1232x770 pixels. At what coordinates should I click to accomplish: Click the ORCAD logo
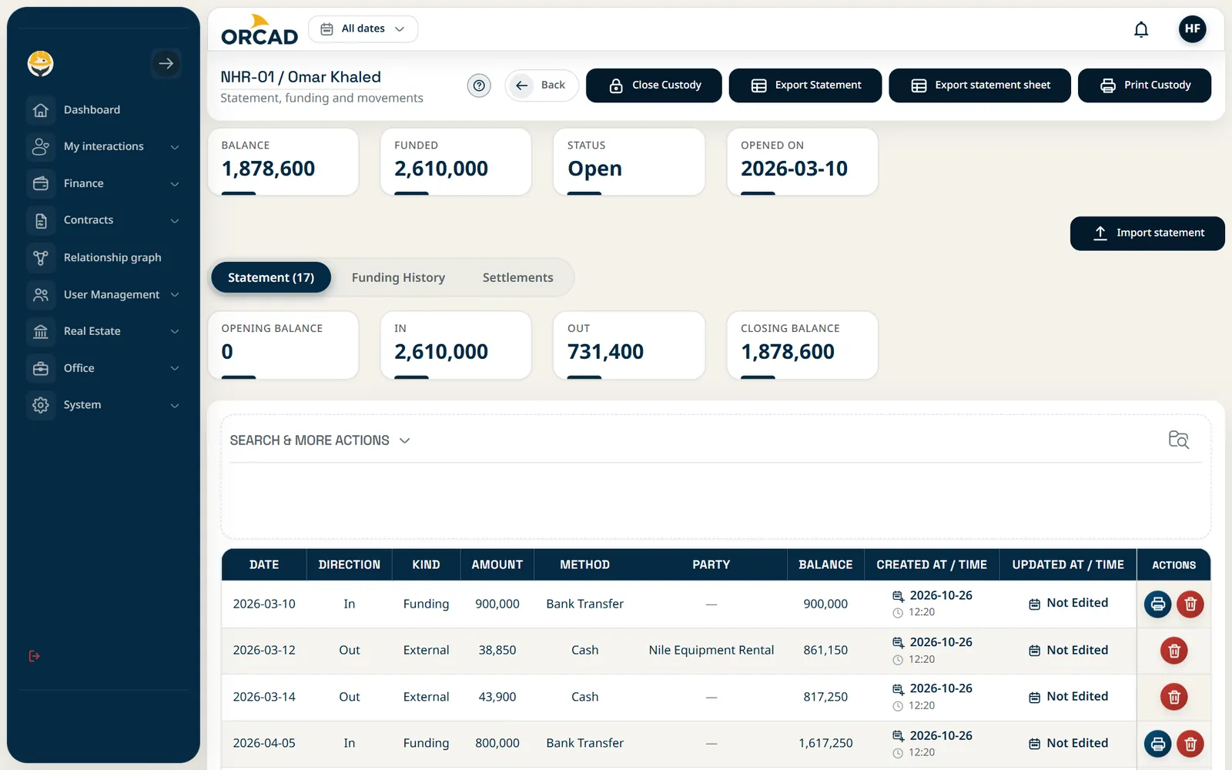(259, 30)
